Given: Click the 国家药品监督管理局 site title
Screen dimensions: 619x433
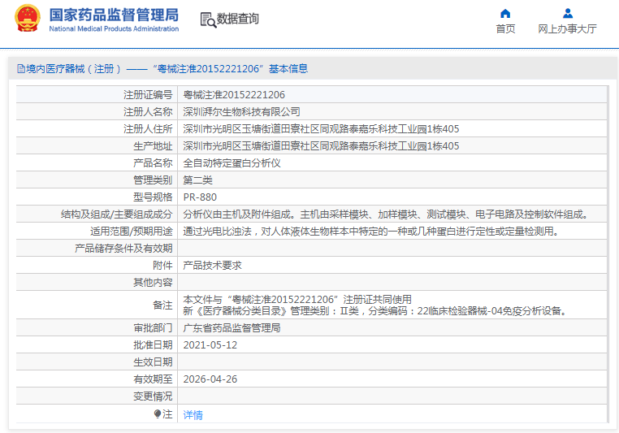Looking at the screenshot, I should [x=114, y=15].
